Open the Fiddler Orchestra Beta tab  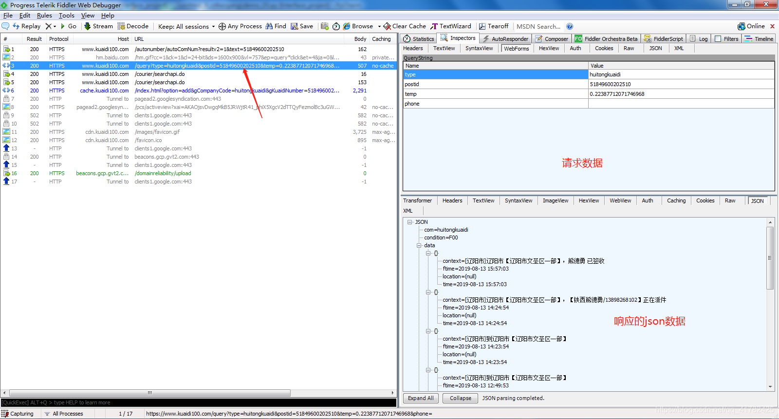(x=606, y=38)
